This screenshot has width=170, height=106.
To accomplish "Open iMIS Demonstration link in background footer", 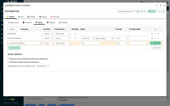I will [x=67, y=105].
